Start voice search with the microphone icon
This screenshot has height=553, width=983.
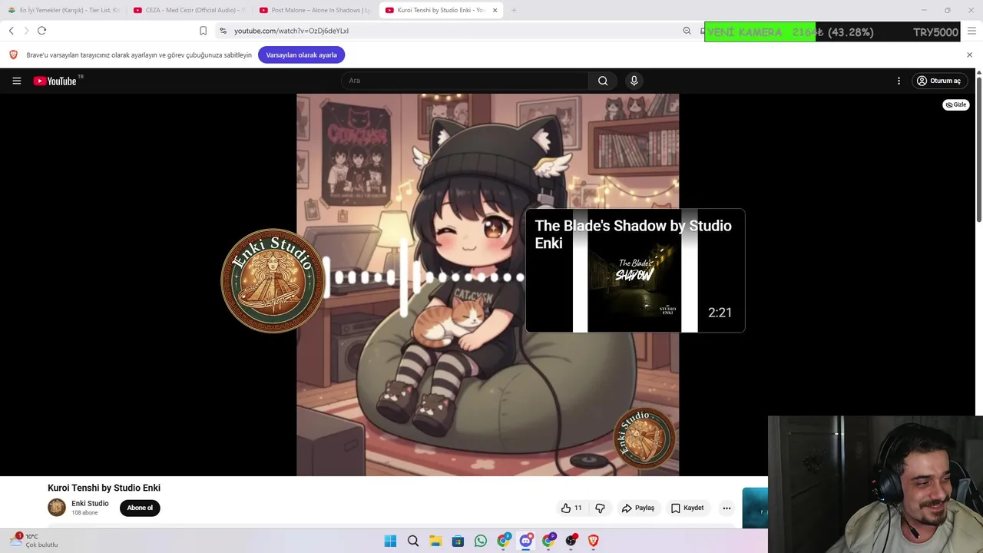tap(634, 81)
